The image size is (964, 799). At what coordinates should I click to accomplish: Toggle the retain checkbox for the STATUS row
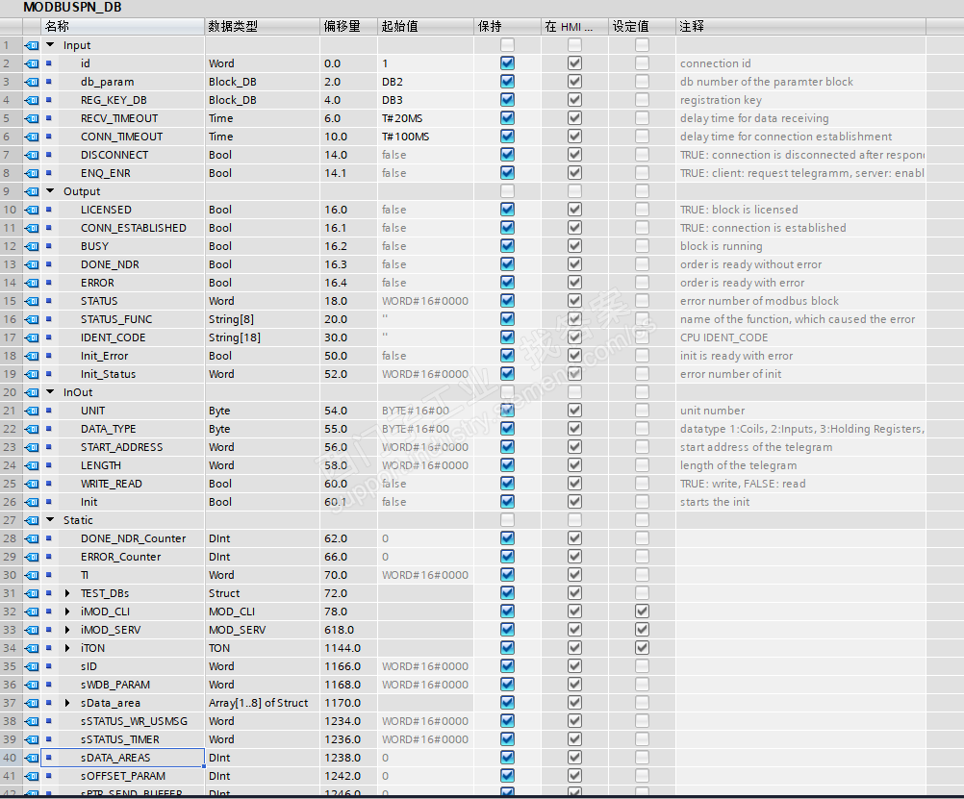point(507,301)
